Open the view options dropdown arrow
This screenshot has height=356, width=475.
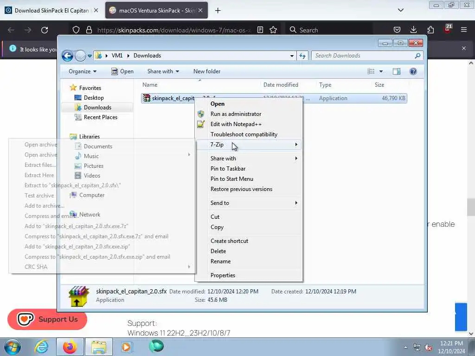381,71
